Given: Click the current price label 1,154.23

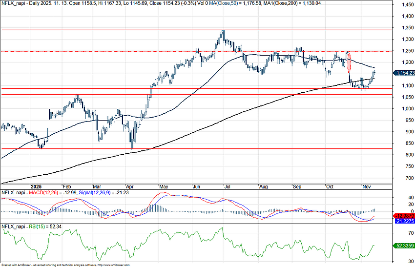Looking at the screenshot, I should pos(404,73).
